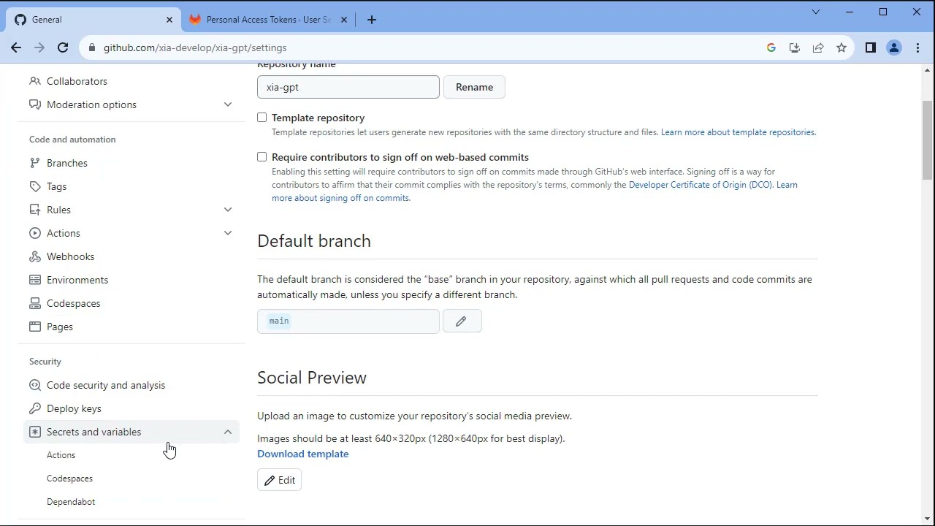935x526 pixels.
Task: Switch to Personal Access Tokens tab
Action: (269, 20)
